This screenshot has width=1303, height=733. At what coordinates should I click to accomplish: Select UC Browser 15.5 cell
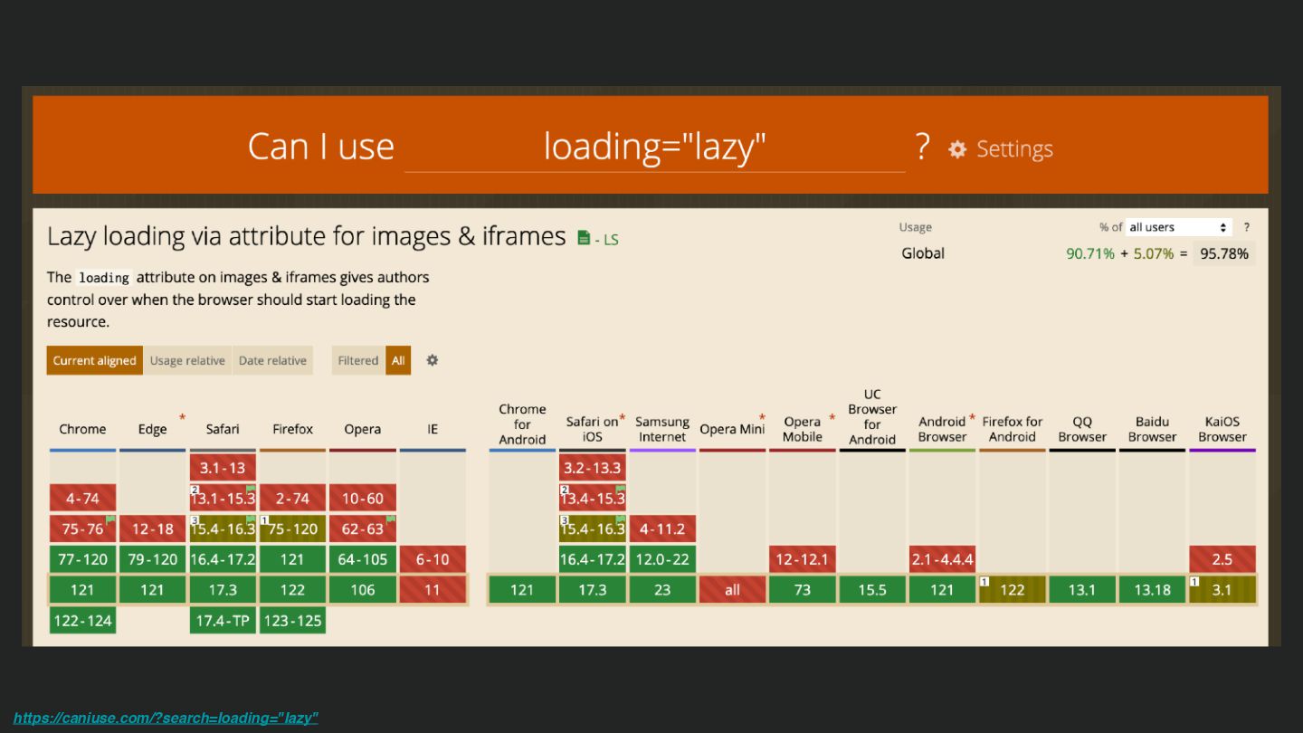pyautogui.click(x=872, y=590)
